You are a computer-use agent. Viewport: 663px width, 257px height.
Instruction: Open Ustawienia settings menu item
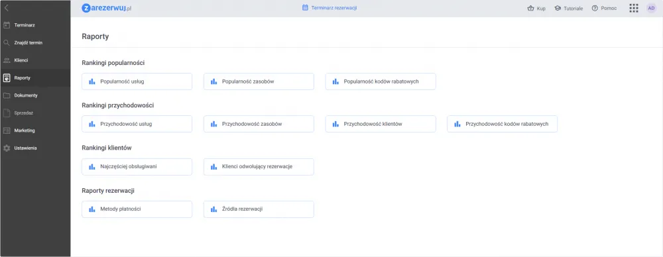(35, 148)
